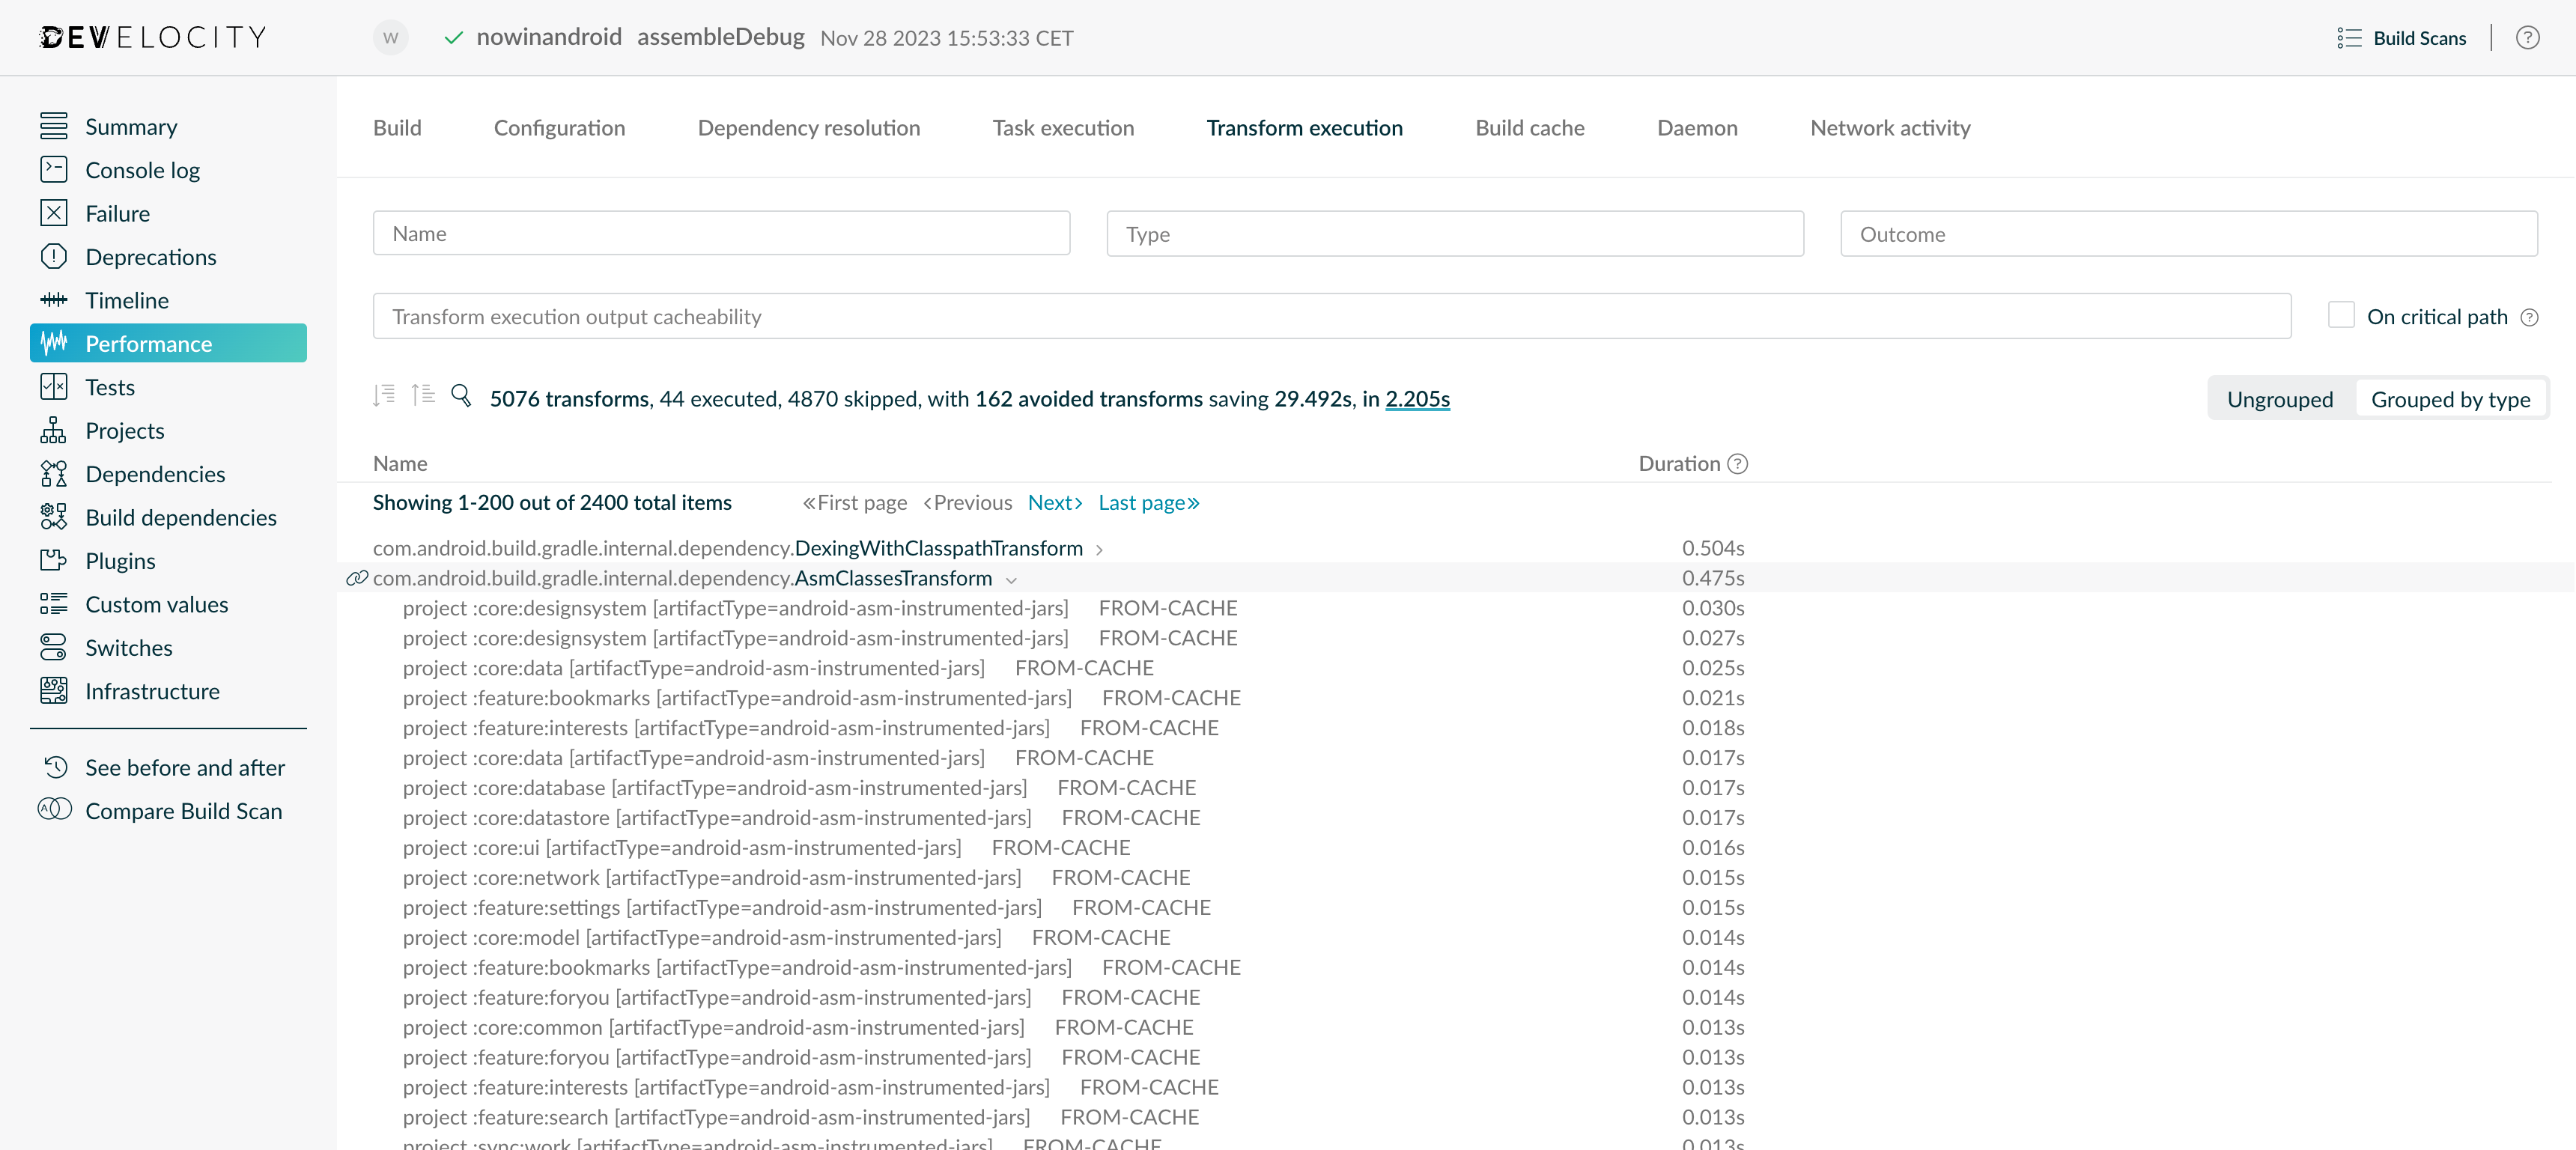Click the search magnifier icon above the list
Screen dimensions: 2576x1150
tap(461, 396)
